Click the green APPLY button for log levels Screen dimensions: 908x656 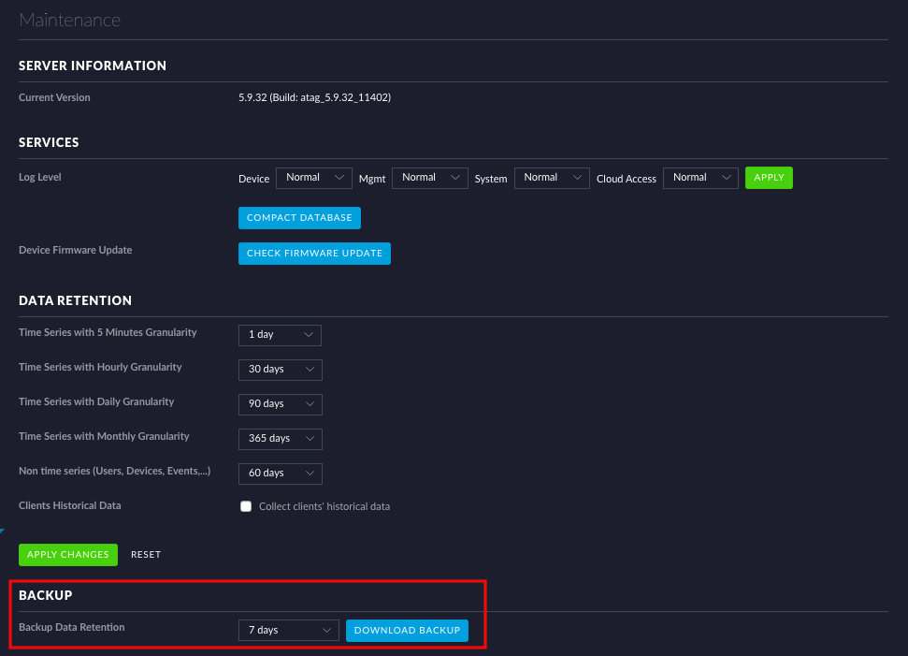769,177
